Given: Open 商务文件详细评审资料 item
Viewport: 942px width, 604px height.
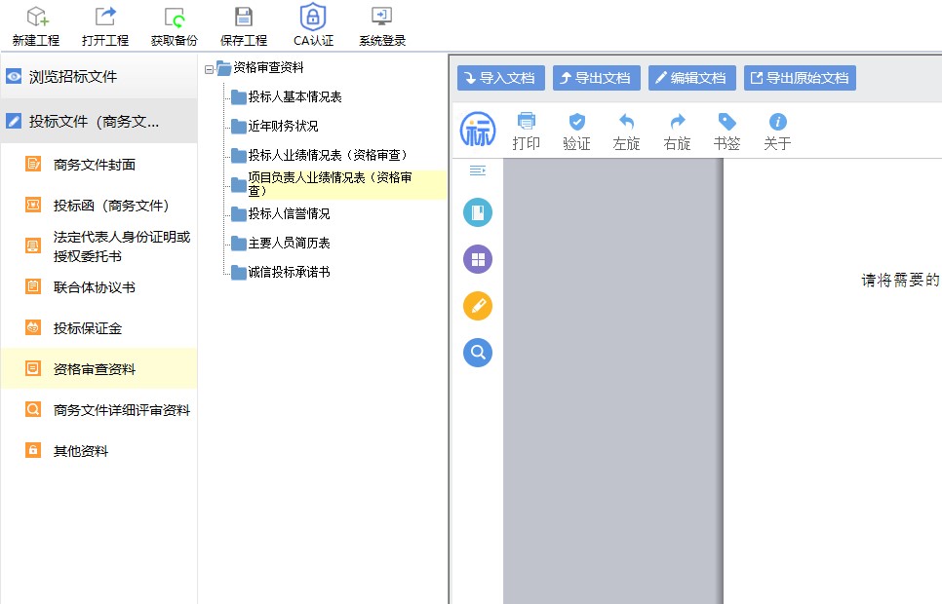Looking at the screenshot, I should 99,409.
